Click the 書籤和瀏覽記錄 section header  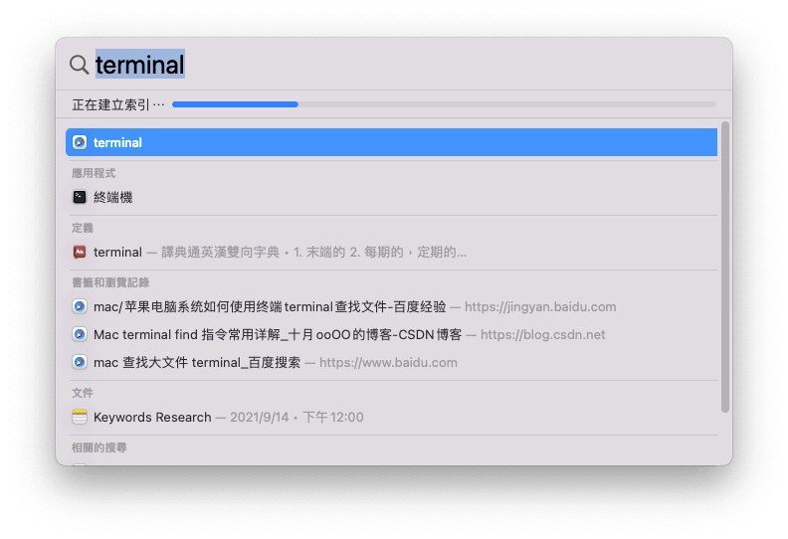point(110,282)
